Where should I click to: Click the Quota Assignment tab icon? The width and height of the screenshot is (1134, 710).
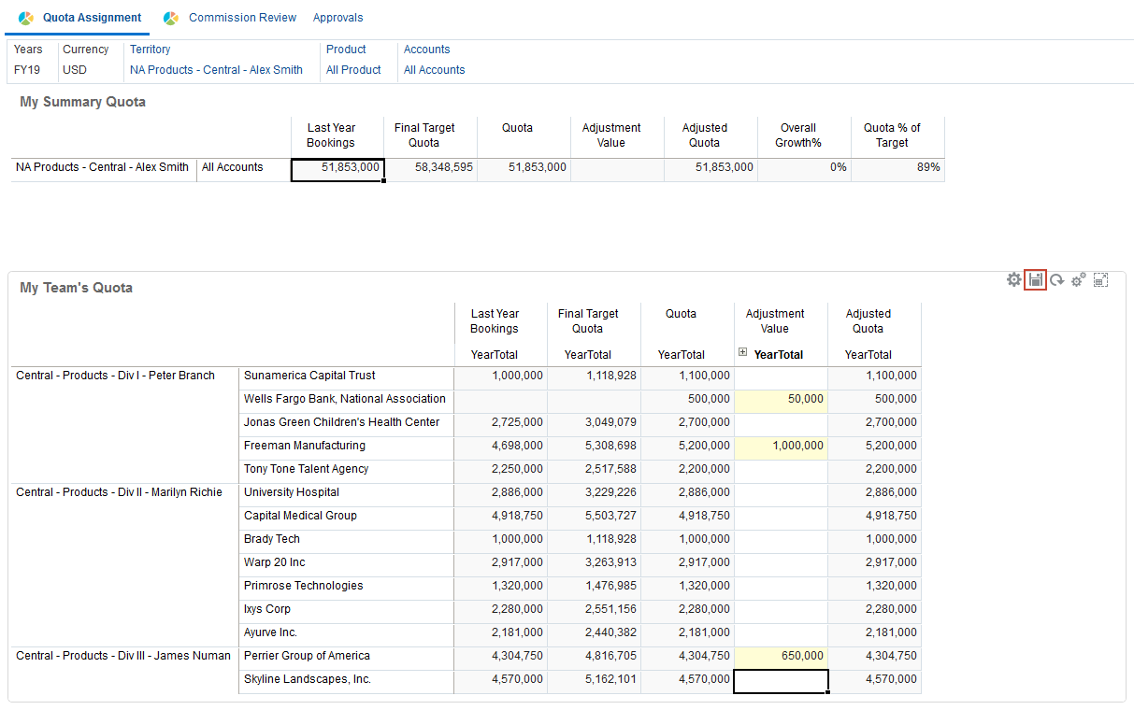(26, 18)
